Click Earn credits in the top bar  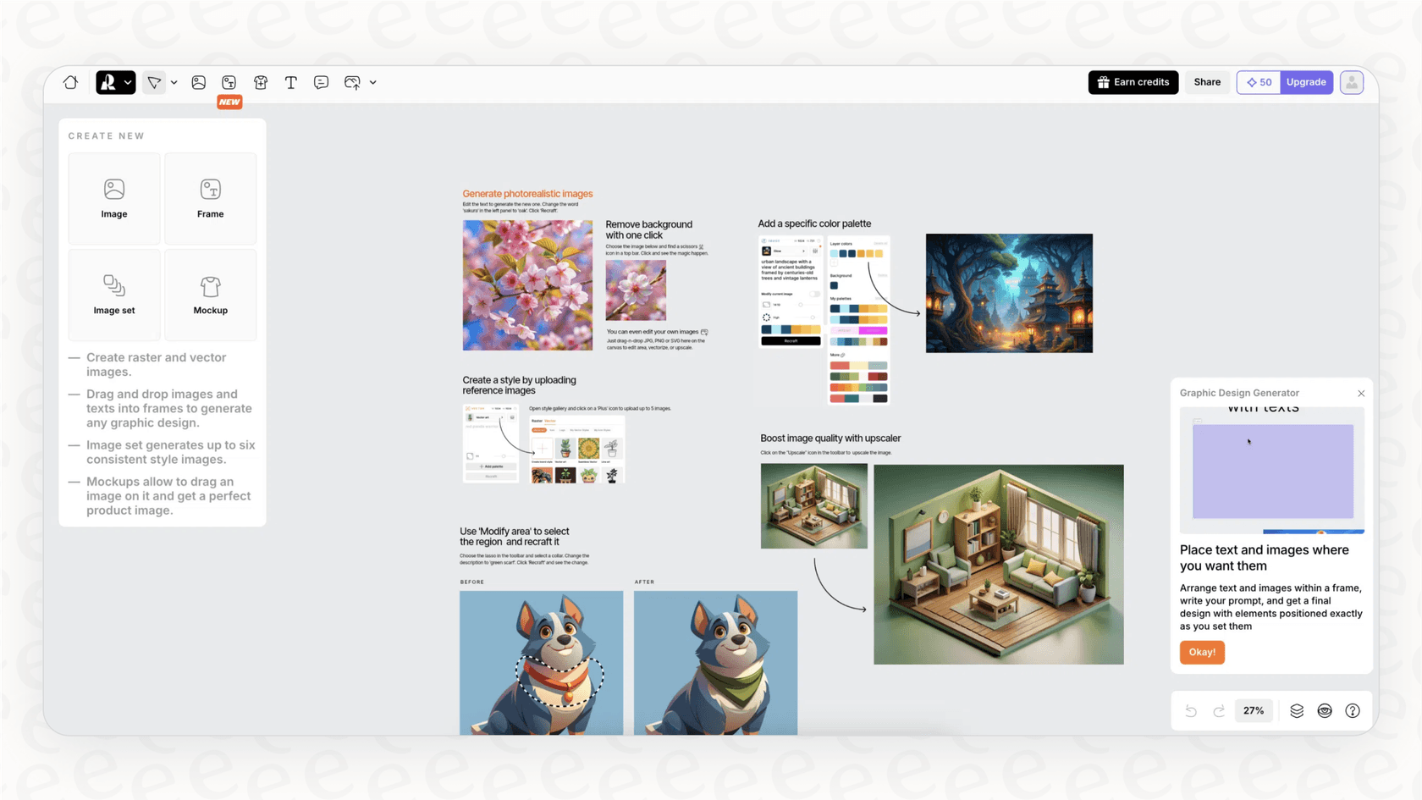coord(1133,82)
